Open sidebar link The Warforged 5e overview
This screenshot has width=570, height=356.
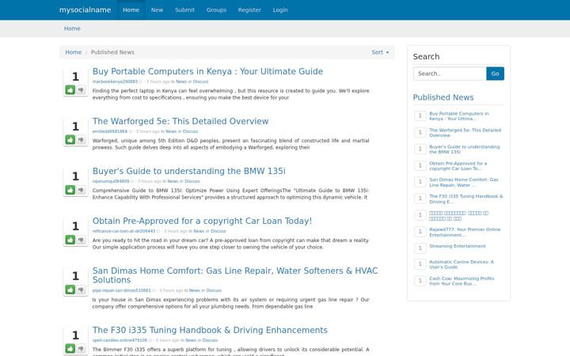tap(465, 133)
